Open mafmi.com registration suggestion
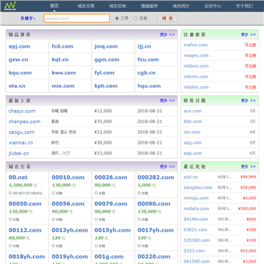 coord(196,45)
